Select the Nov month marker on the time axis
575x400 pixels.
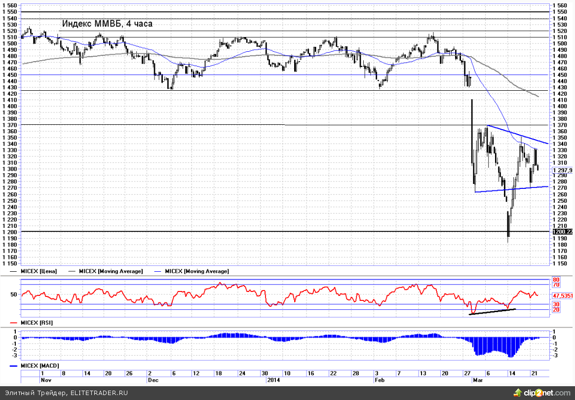(x=45, y=380)
